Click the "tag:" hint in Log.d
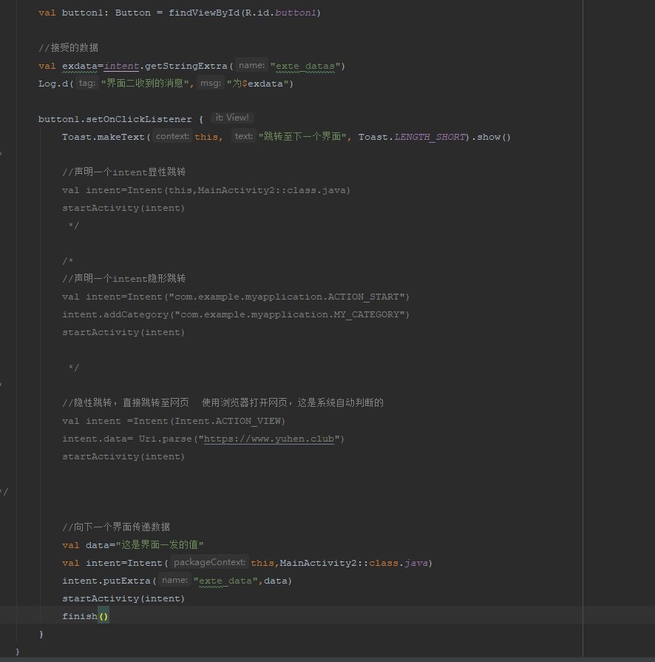Screen dimensions: 655x662 click(x=86, y=84)
